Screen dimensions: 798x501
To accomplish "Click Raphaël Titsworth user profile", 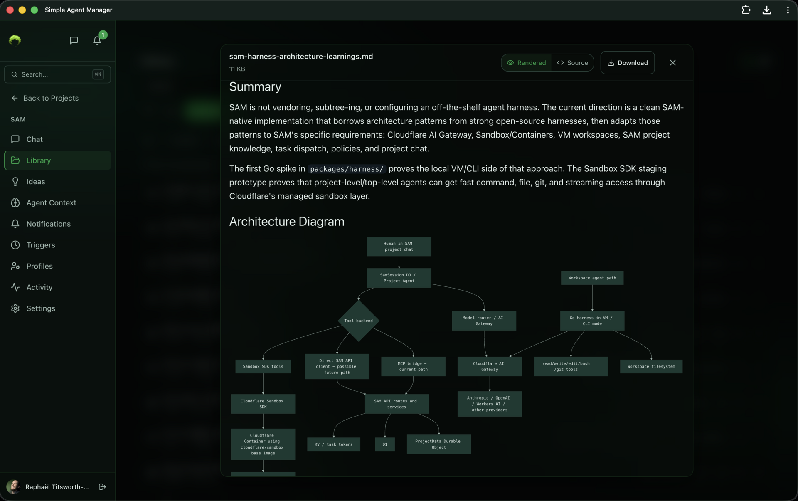I will pyautogui.click(x=57, y=487).
